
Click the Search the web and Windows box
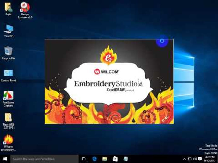pyautogui.click(x=45, y=159)
